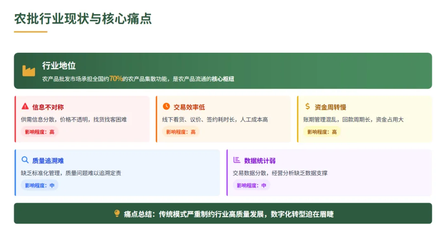Image resolution: width=446 pixels, height=249 pixels.
Task: Select the slide title 农批行业现状与核心痛点
Action: pos(81,18)
